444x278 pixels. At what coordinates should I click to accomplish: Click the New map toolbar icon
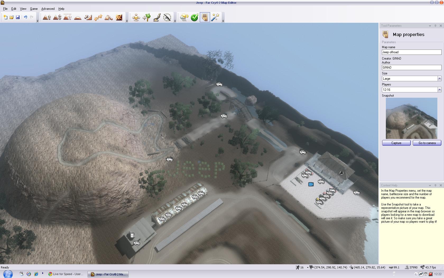pyautogui.click(x=5, y=17)
